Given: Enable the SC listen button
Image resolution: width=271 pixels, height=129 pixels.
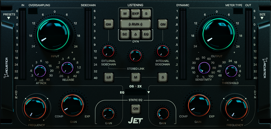Looking at the screenshot, I should (x=125, y=34).
